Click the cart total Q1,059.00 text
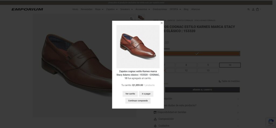This screenshot has width=276, height=128. tap(137, 85)
